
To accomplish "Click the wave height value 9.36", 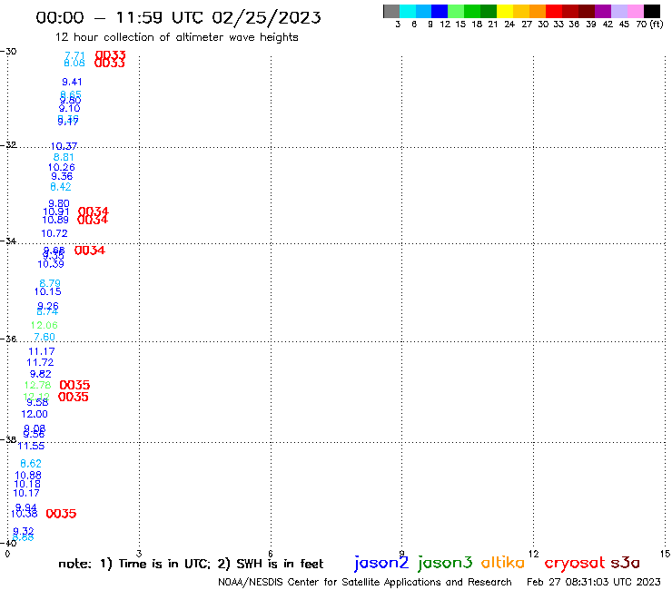I will click(62, 176).
